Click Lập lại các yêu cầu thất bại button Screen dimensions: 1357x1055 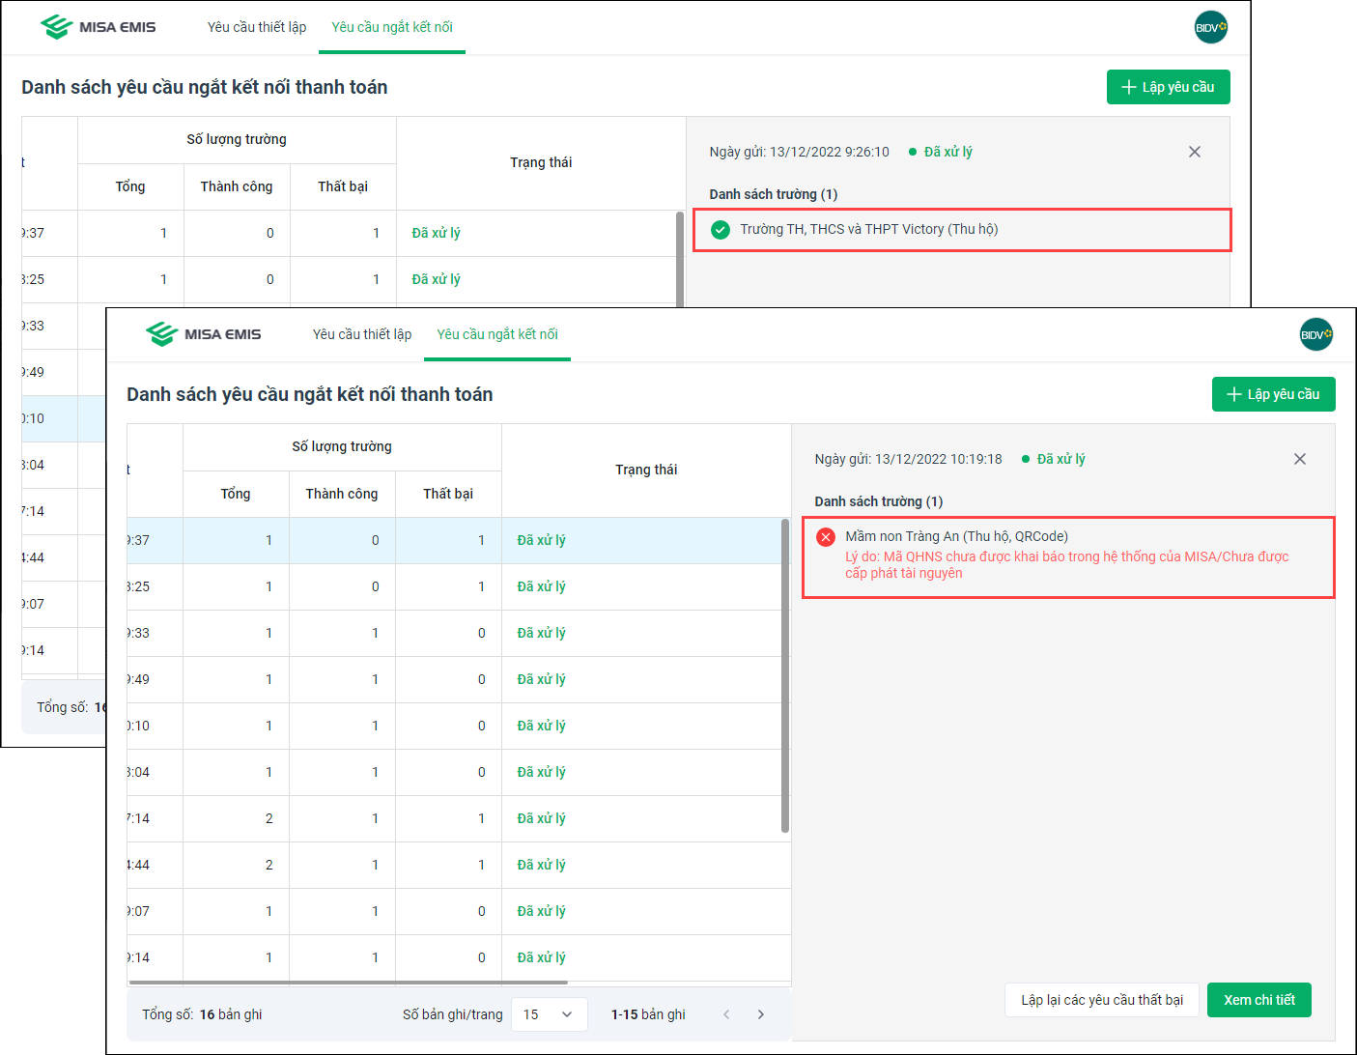tap(1102, 1000)
